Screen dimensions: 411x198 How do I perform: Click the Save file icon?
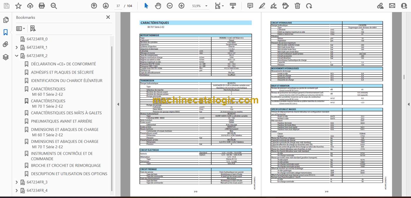6,6
